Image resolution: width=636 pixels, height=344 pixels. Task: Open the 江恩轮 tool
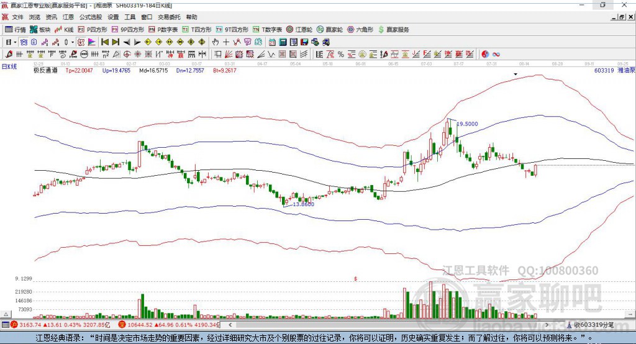(x=299, y=30)
